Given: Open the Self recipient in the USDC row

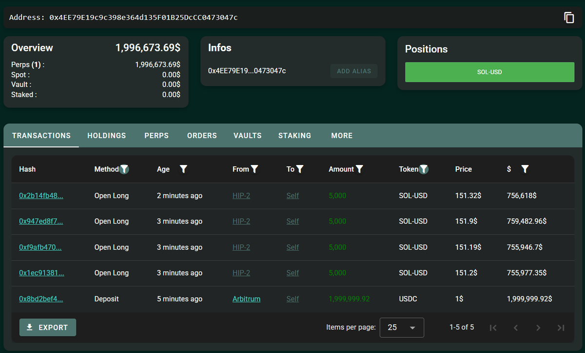Looking at the screenshot, I should click(x=292, y=299).
